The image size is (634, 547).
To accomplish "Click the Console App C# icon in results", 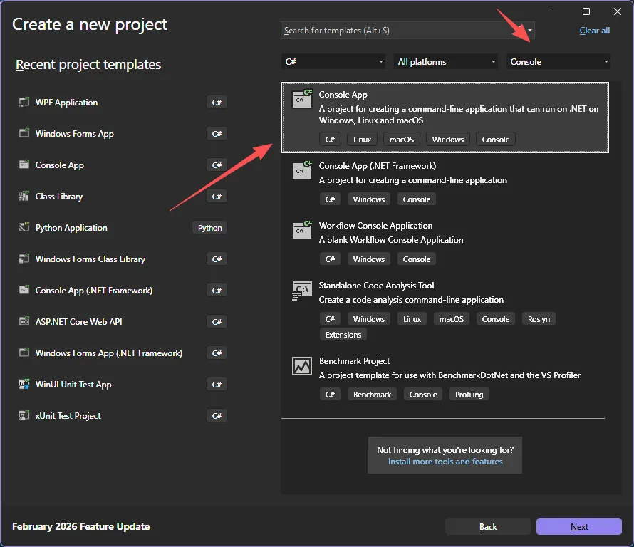I will coord(302,99).
